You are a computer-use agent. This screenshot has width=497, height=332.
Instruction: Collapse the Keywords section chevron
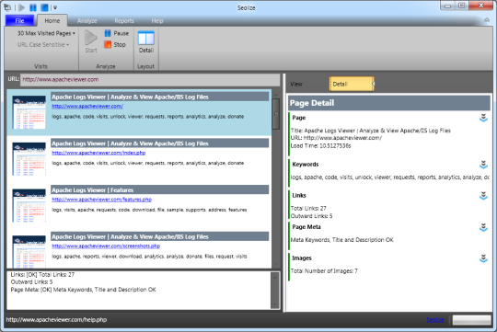483,165
